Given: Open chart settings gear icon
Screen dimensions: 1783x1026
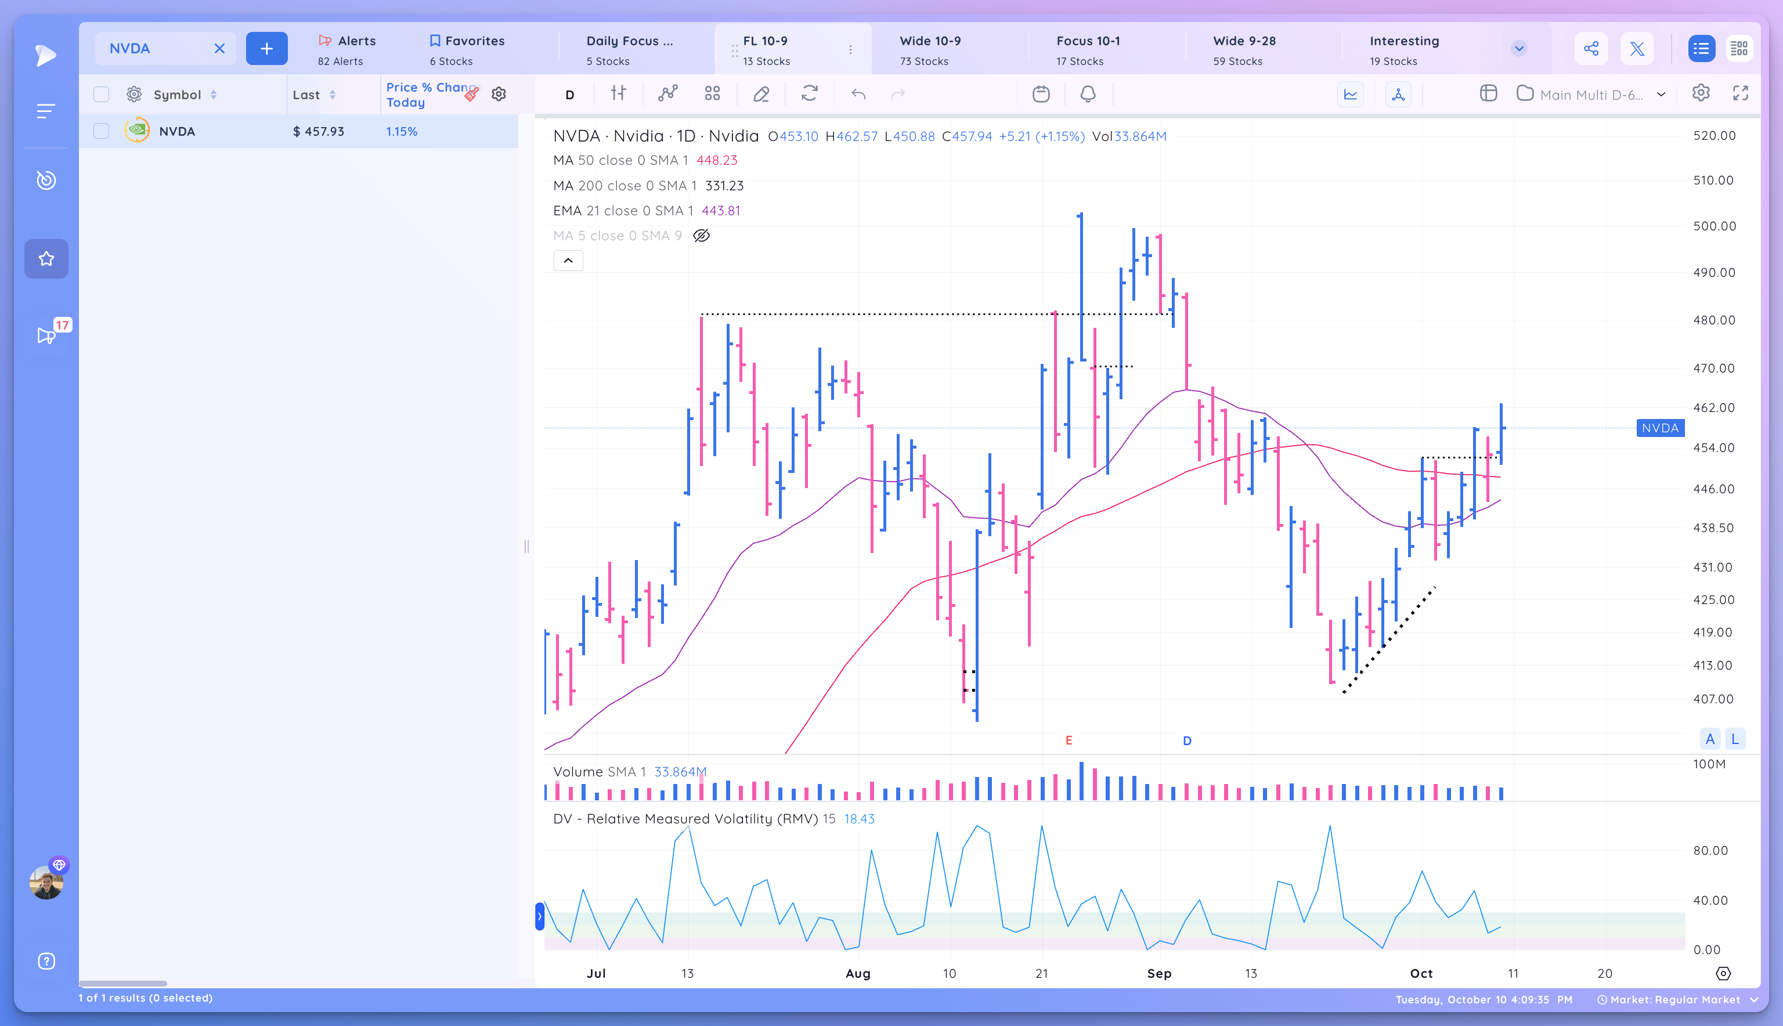Looking at the screenshot, I should pyautogui.click(x=1701, y=93).
